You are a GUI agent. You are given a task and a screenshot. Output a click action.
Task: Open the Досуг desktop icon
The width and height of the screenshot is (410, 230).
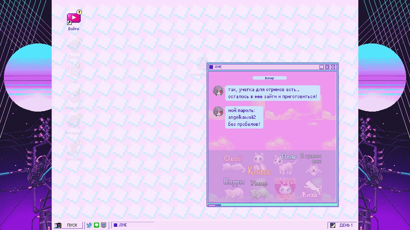click(74, 45)
